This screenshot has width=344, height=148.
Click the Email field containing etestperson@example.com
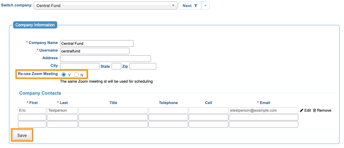pyautogui.click(x=263, y=110)
